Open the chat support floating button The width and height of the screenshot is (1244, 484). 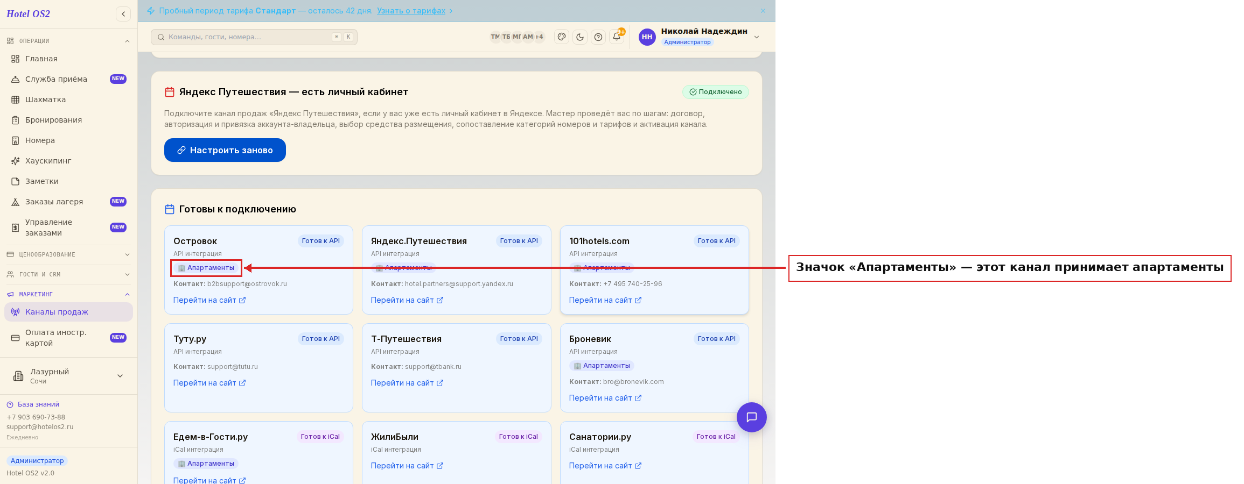point(752,417)
